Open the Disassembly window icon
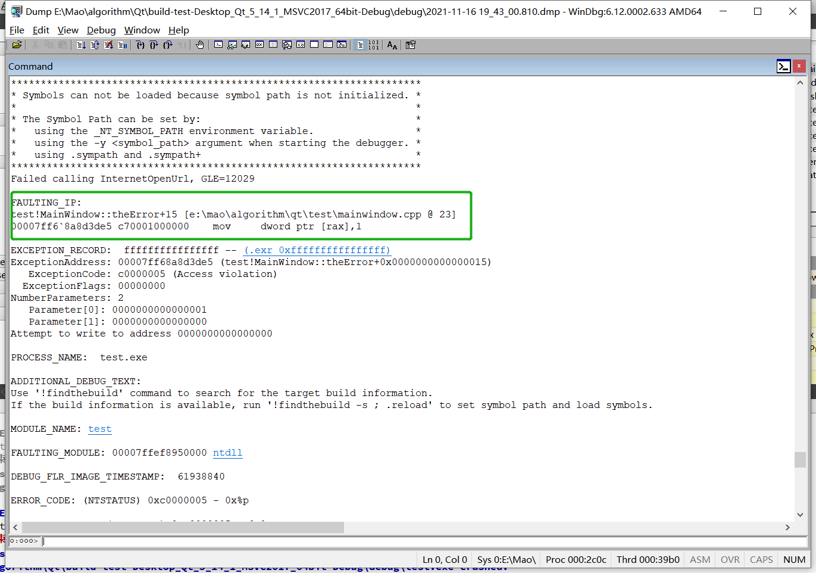816x573 pixels. (x=301, y=45)
